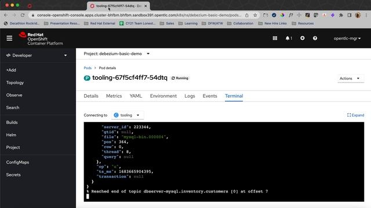Click the share icon in address bar

(x=247, y=15)
